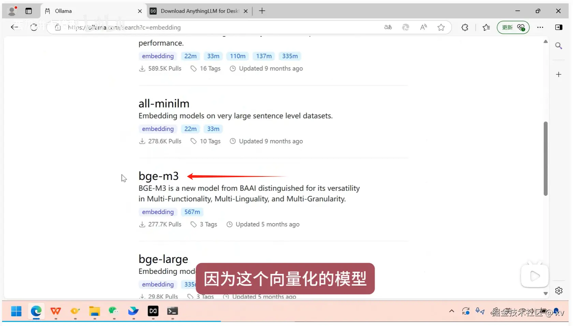Click 33m tag under all-minilm
The width and height of the screenshot is (573, 326).
pyautogui.click(x=213, y=129)
